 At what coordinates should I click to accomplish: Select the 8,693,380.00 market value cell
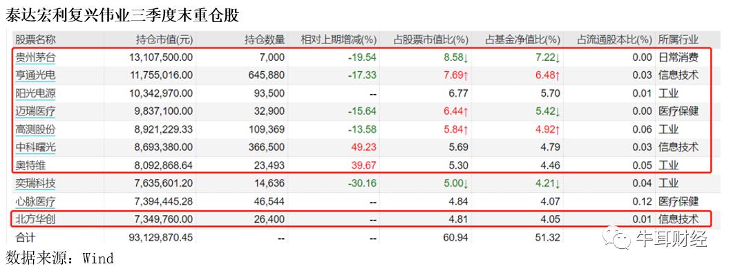coord(164,147)
